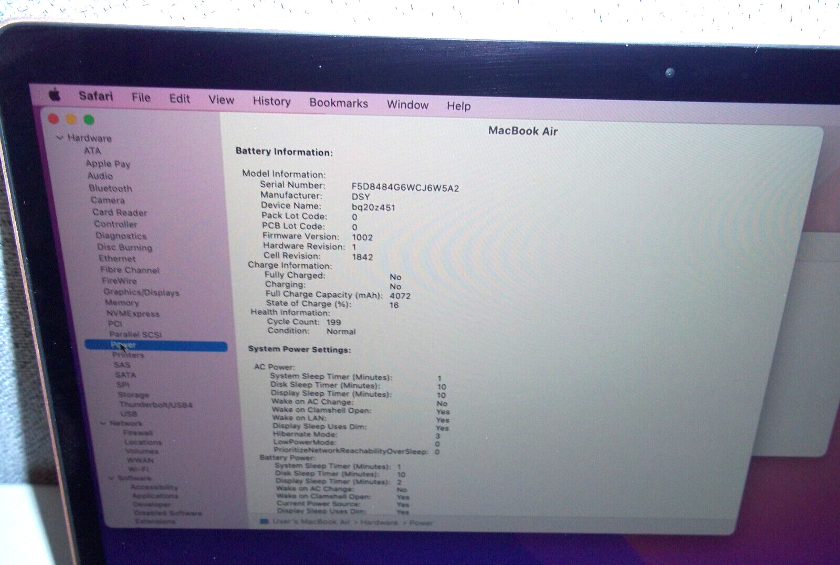
Task: Select ATA in the sidebar
Action: point(92,151)
